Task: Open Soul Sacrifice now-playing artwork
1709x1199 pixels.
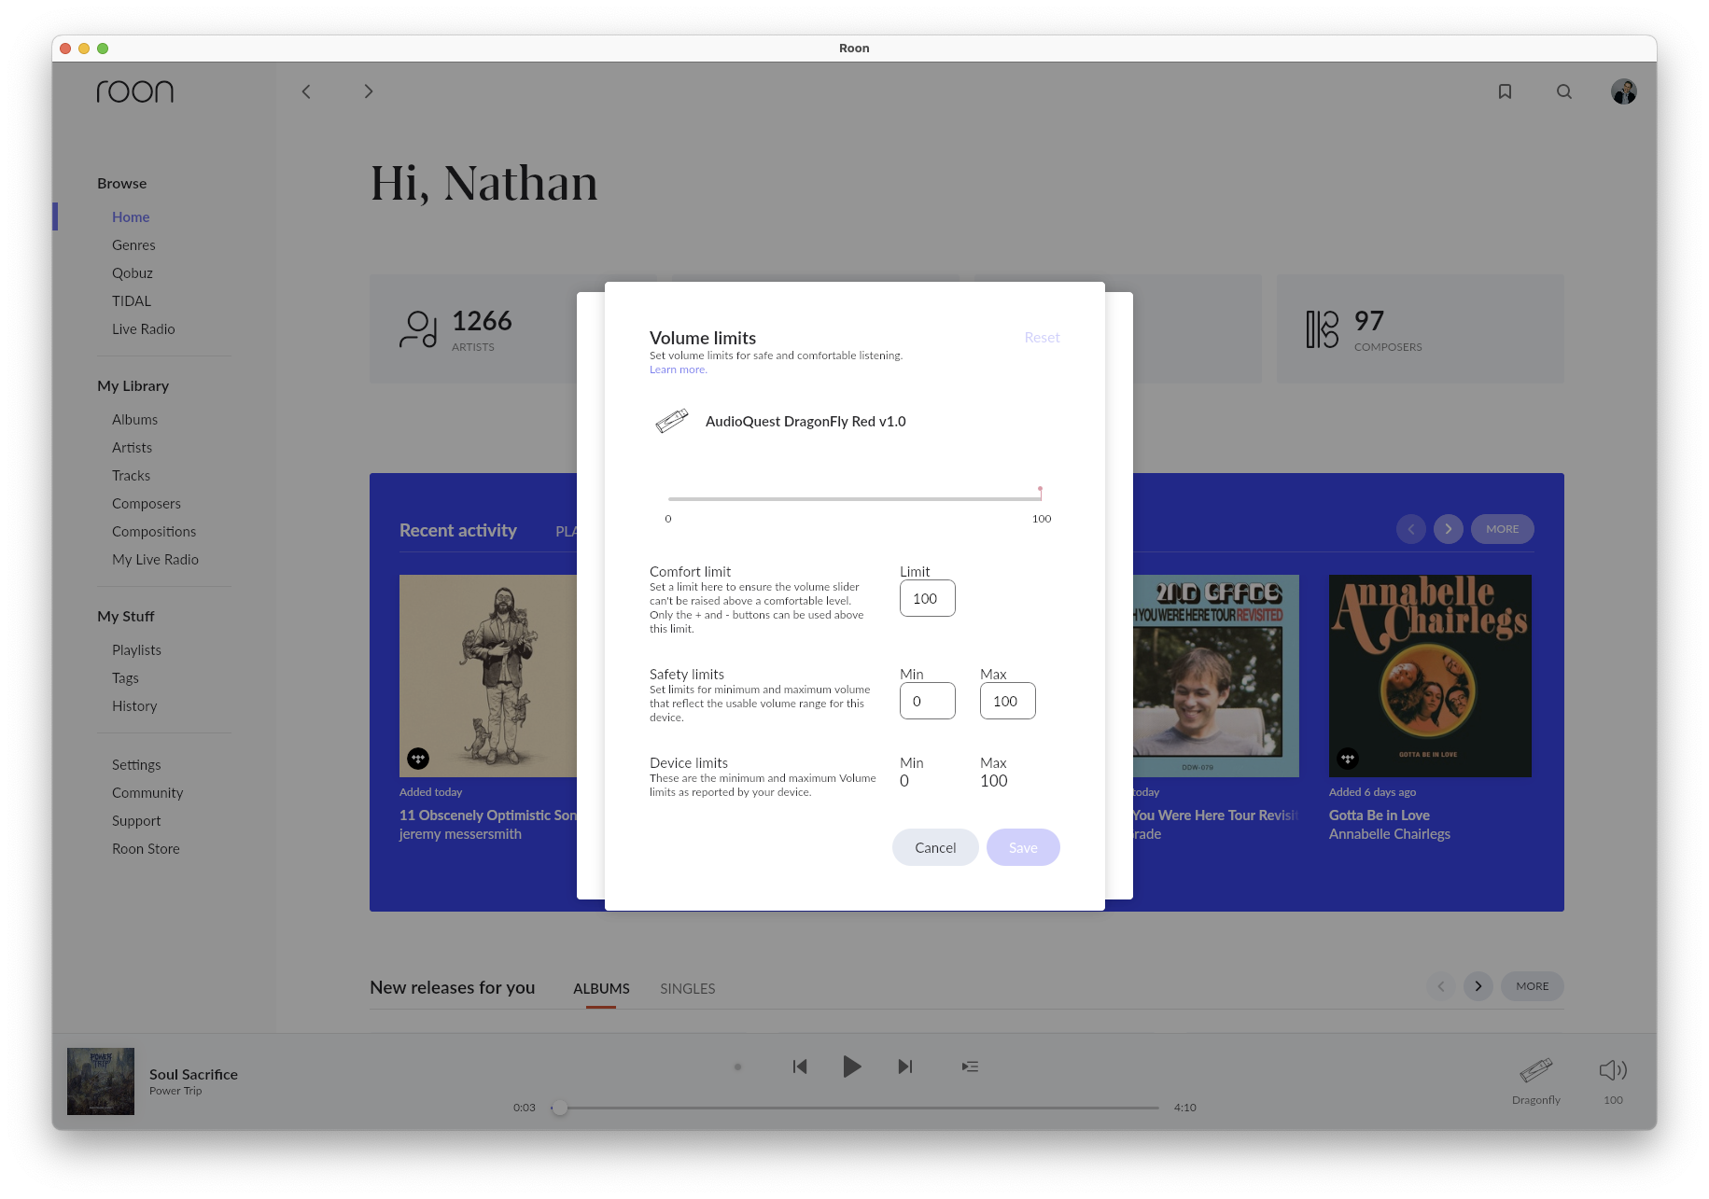Action: [101, 1081]
